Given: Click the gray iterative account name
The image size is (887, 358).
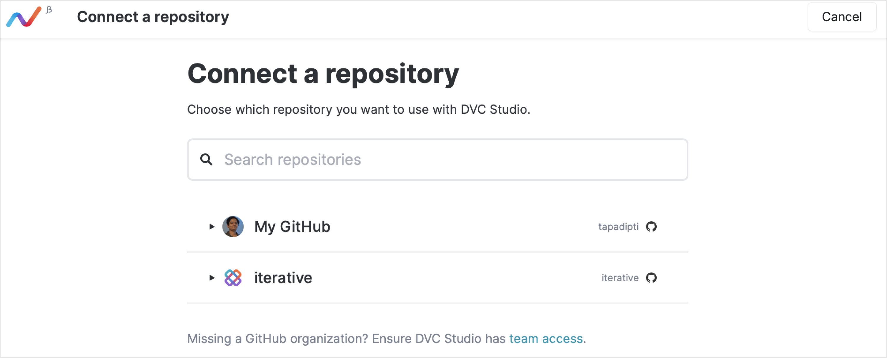Looking at the screenshot, I should click(620, 277).
